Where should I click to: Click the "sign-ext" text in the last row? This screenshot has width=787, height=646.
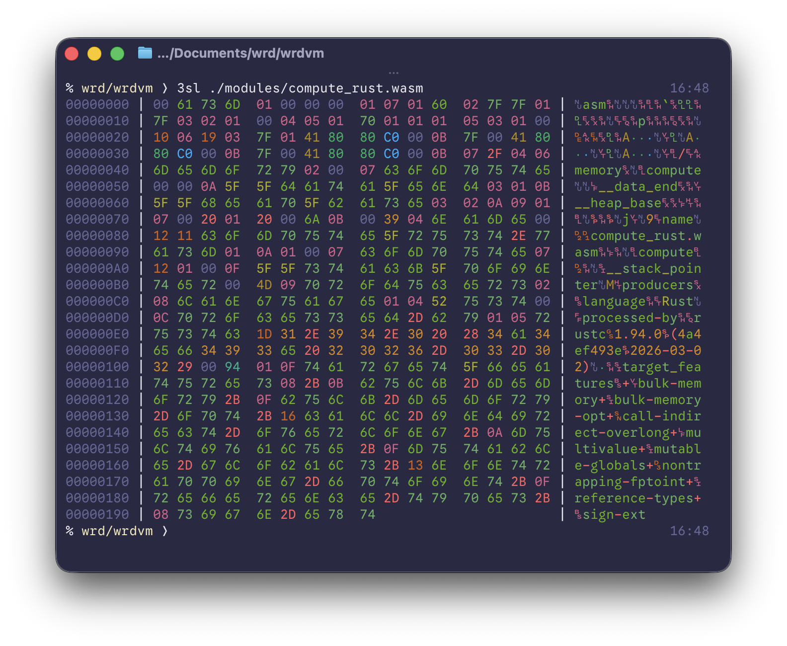[614, 515]
